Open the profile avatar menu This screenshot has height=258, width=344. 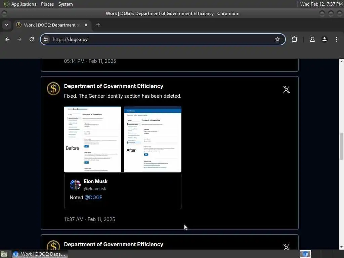(x=325, y=39)
